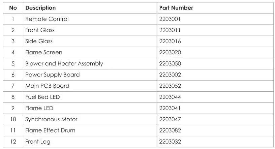This screenshot has width=275, height=149.
Task: Select the Main PCB Board cell
Action: click(47, 86)
